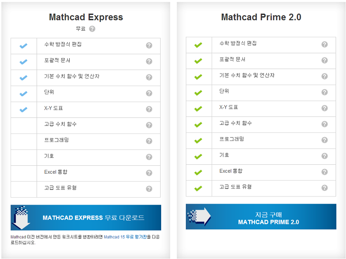The width and height of the screenshot is (346, 259).
Task: Click help icon next to 무료 label
Action: coord(92,29)
